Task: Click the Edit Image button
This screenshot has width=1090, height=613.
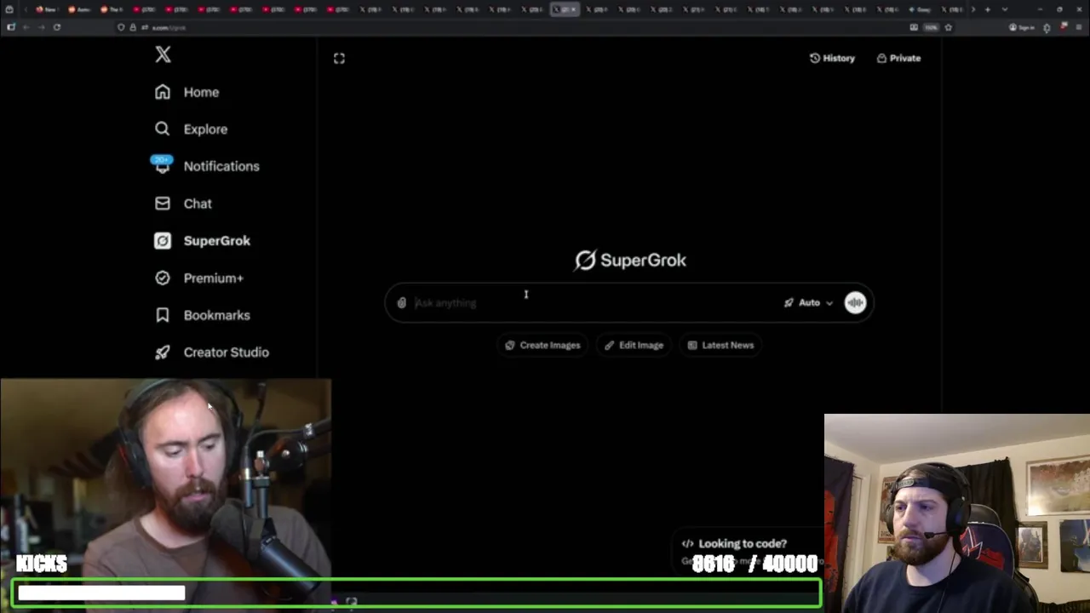Action: [634, 345]
